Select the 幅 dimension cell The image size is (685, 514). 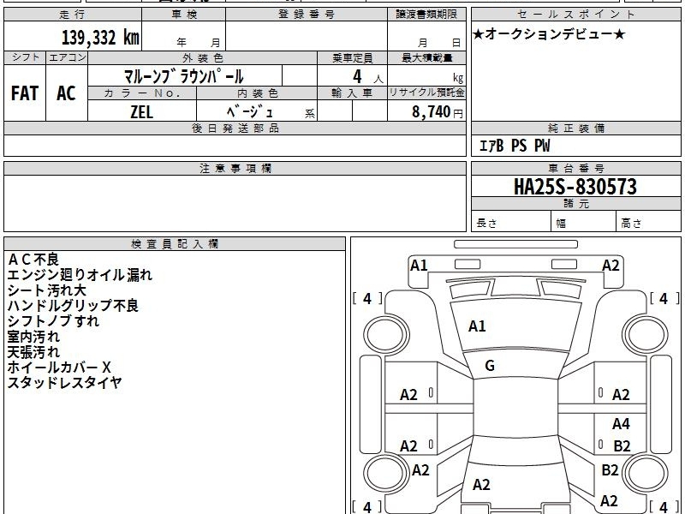tap(584, 223)
